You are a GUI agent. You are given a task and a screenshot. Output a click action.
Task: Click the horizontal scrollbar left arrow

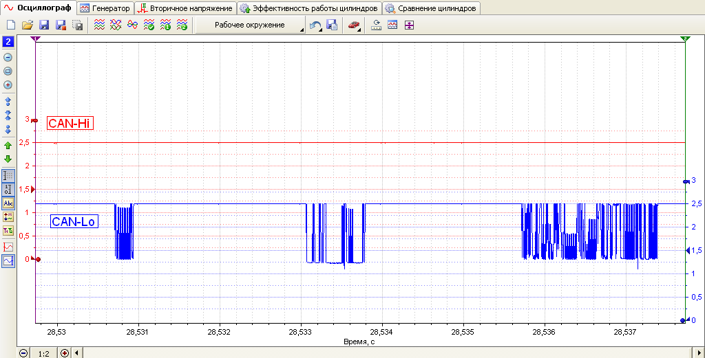point(76,353)
